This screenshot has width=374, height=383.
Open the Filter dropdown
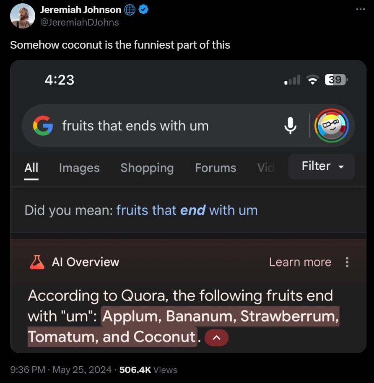pos(321,166)
